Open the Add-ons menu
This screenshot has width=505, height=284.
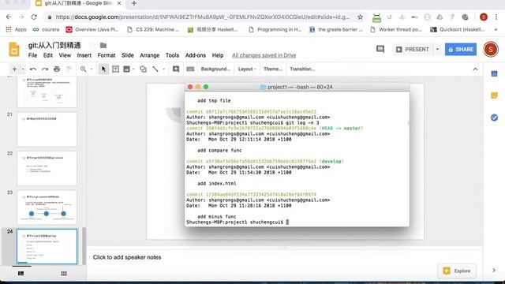click(x=196, y=55)
